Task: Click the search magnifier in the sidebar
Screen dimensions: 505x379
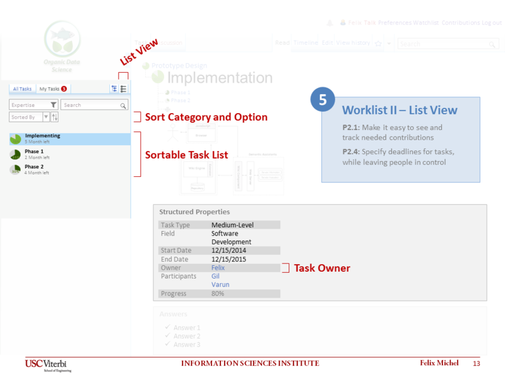Action: pyautogui.click(x=123, y=104)
